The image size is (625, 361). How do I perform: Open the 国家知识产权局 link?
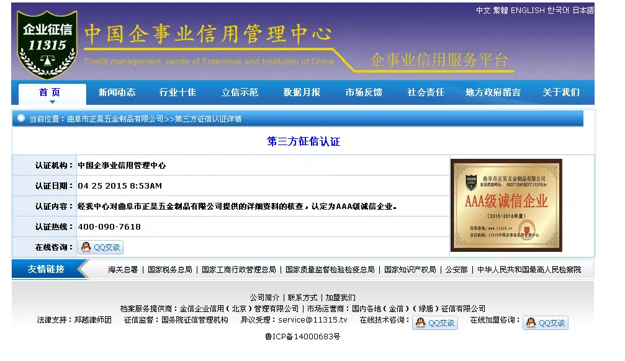coord(410,270)
